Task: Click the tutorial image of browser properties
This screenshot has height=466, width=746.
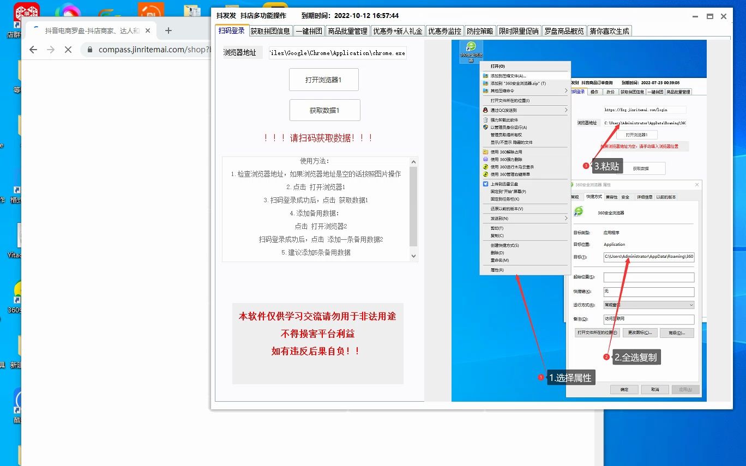Action: coord(579,221)
